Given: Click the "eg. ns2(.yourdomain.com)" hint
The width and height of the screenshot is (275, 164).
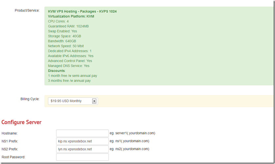Looking at the screenshot, I should pyautogui.click(x=129, y=149).
